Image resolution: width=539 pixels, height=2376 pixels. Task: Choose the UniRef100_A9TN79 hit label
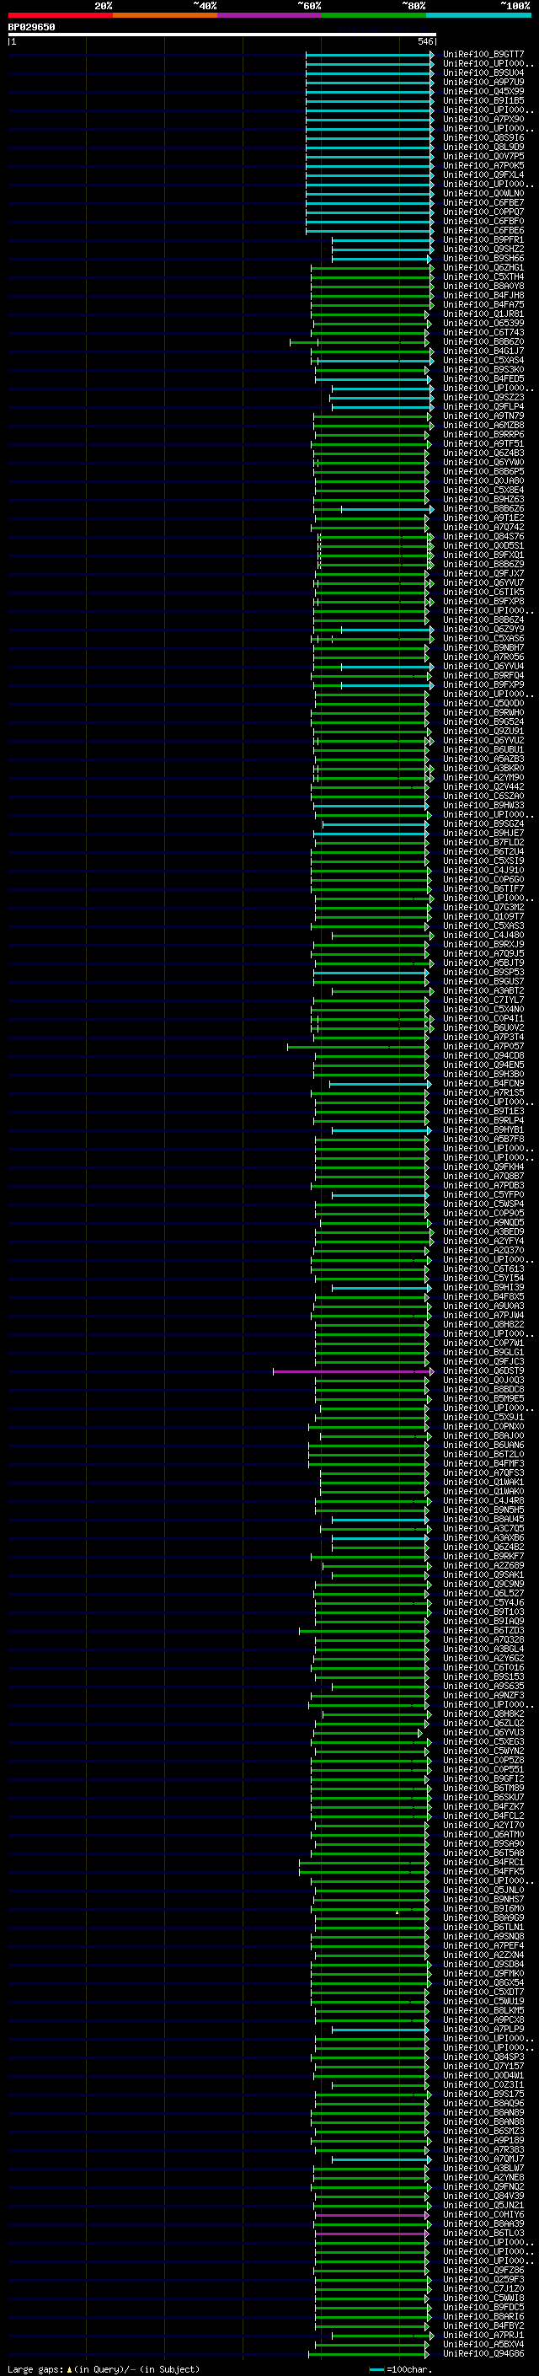483,416
